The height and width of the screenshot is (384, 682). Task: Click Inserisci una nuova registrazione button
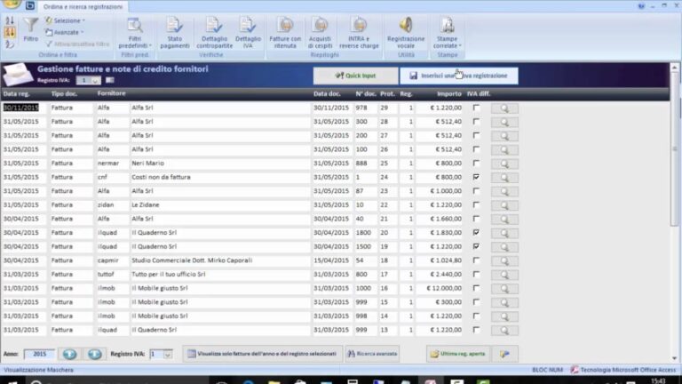coord(459,76)
